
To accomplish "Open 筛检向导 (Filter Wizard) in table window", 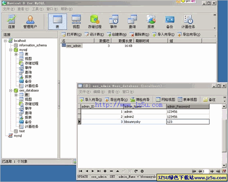I will tap(140, 100).
